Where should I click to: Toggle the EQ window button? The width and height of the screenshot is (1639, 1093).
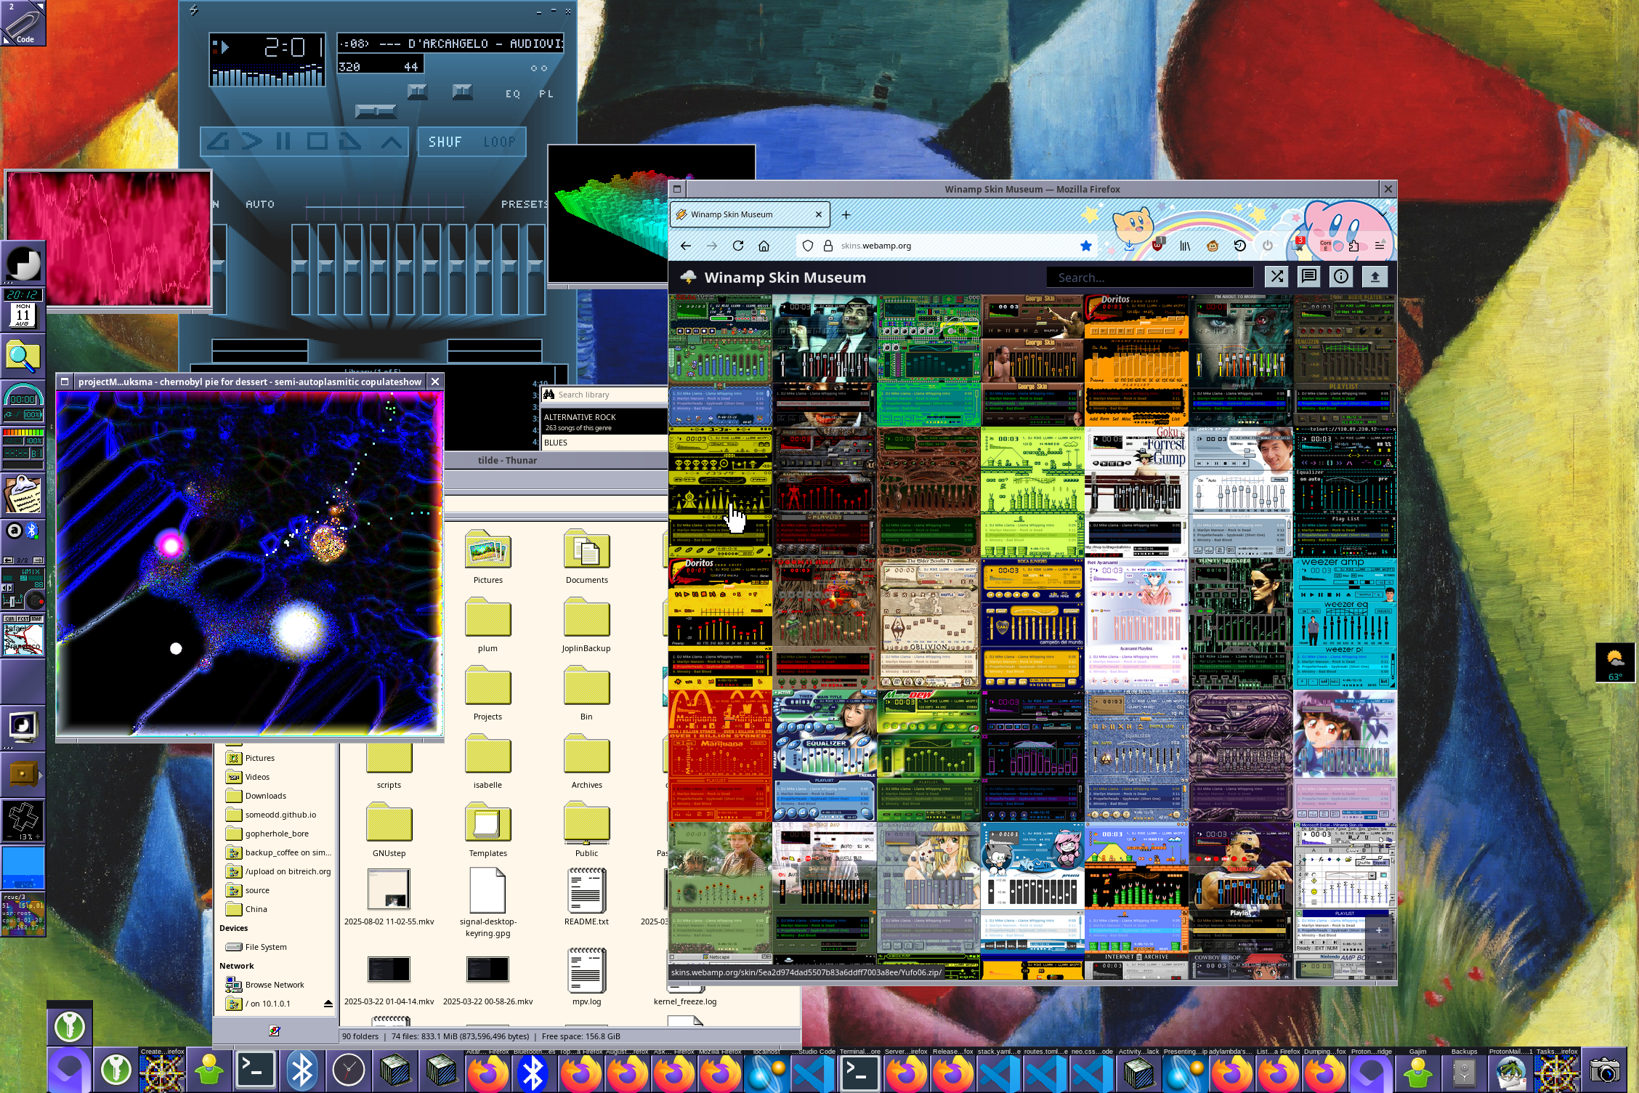pyautogui.click(x=512, y=94)
